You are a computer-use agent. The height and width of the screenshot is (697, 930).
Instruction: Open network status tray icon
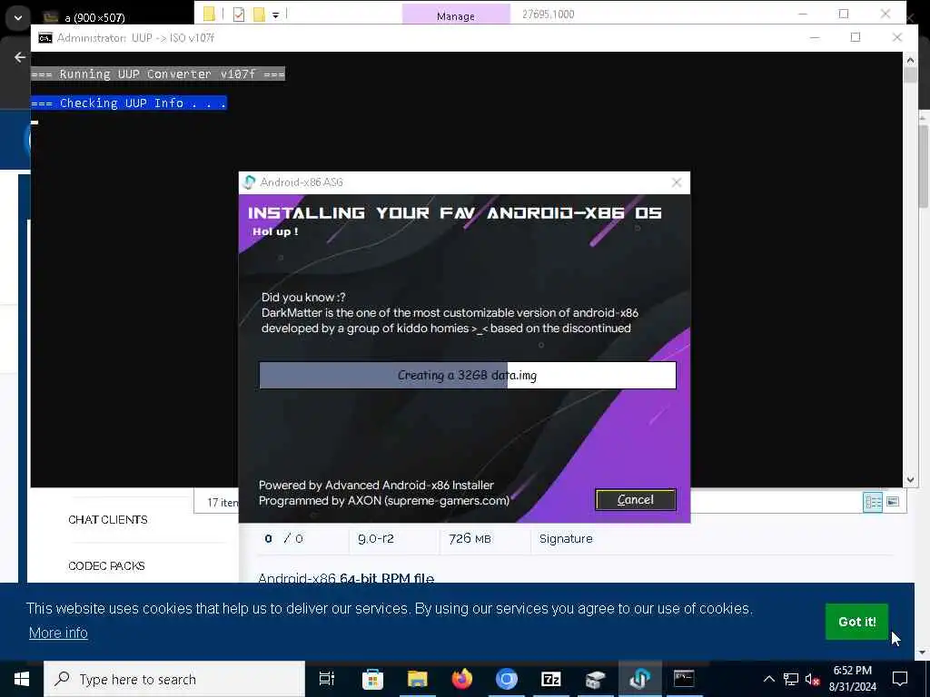791,679
